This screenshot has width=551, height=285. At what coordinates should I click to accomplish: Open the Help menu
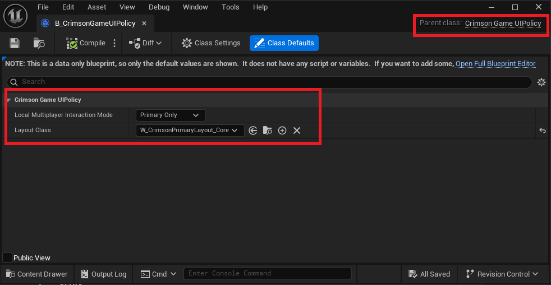coord(260,7)
